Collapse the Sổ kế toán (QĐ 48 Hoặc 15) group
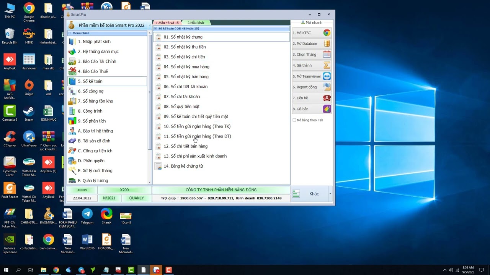490x275 pixels. click(155, 29)
